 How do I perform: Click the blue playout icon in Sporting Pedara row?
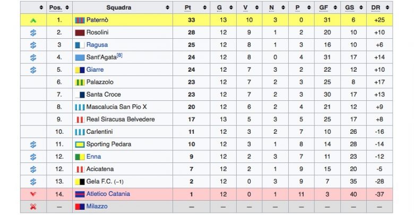tap(33, 144)
